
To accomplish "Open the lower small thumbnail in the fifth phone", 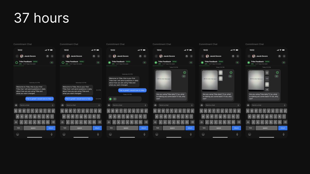I will 221,79.
